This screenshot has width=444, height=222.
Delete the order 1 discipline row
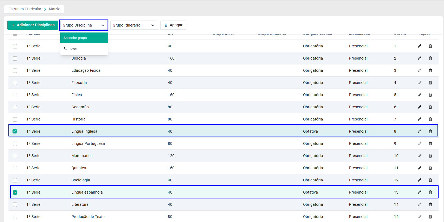coord(430,46)
